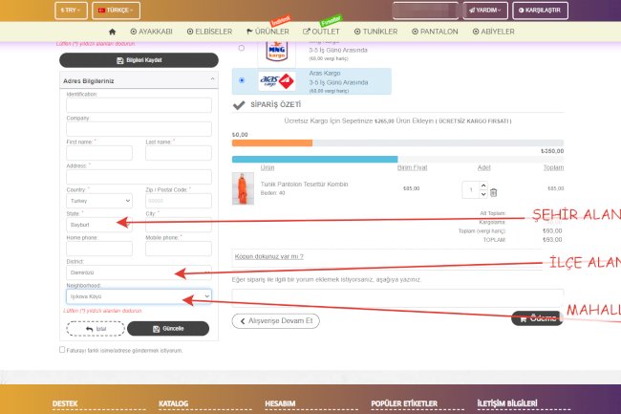Open the OUTLET menu
Screen dimensions: 621x414
321,32
